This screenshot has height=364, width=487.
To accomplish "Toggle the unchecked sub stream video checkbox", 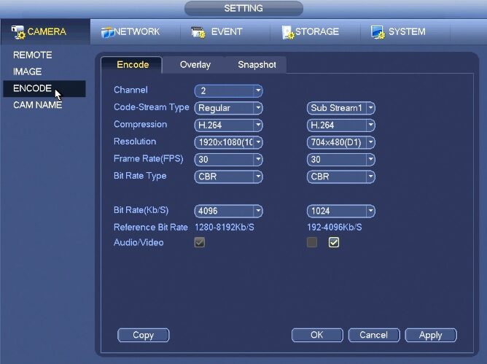I will [x=312, y=243].
